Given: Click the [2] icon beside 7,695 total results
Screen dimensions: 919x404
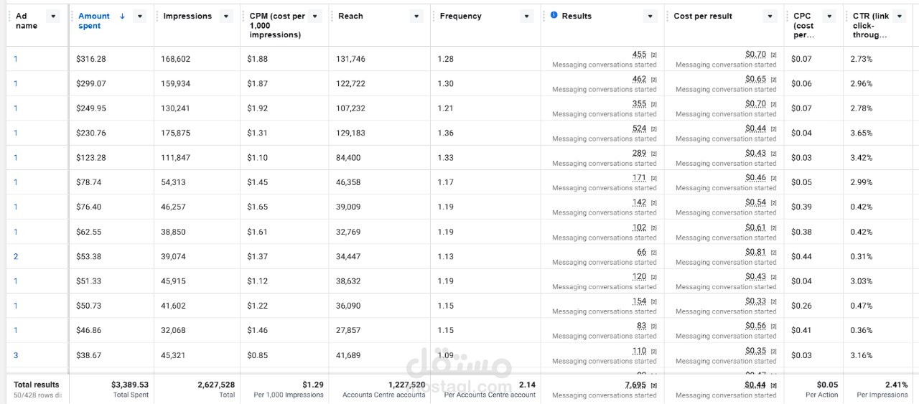Looking at the screenshot, I should 653,385.
